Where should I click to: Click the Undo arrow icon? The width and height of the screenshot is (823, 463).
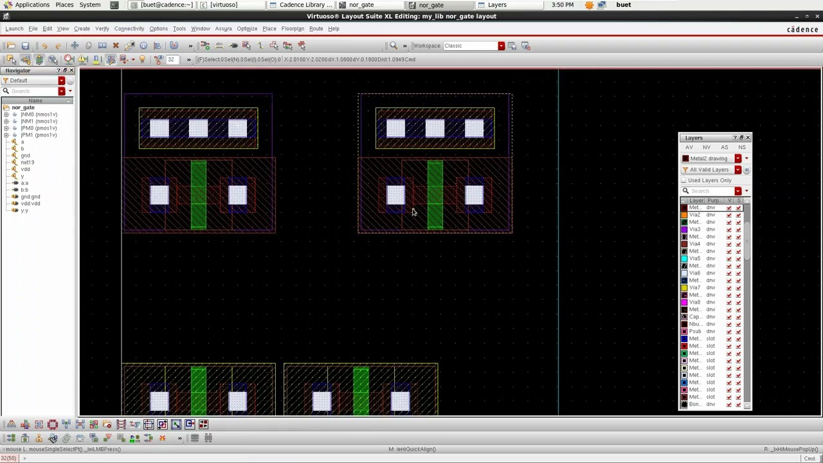coord(44,46)
